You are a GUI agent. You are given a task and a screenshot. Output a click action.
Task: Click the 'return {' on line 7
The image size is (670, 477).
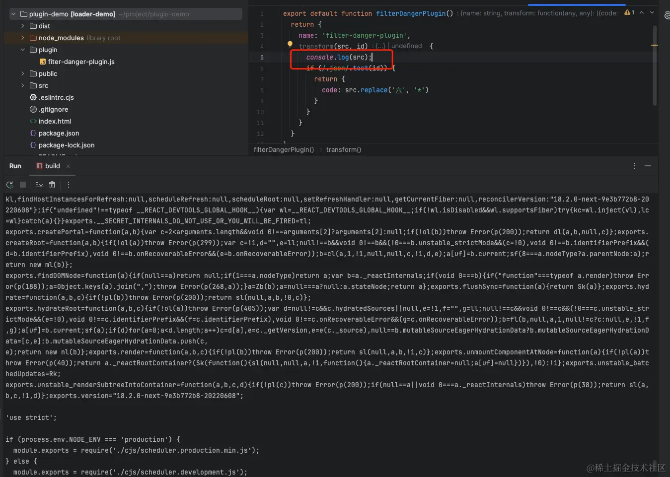tap(329, 79)
